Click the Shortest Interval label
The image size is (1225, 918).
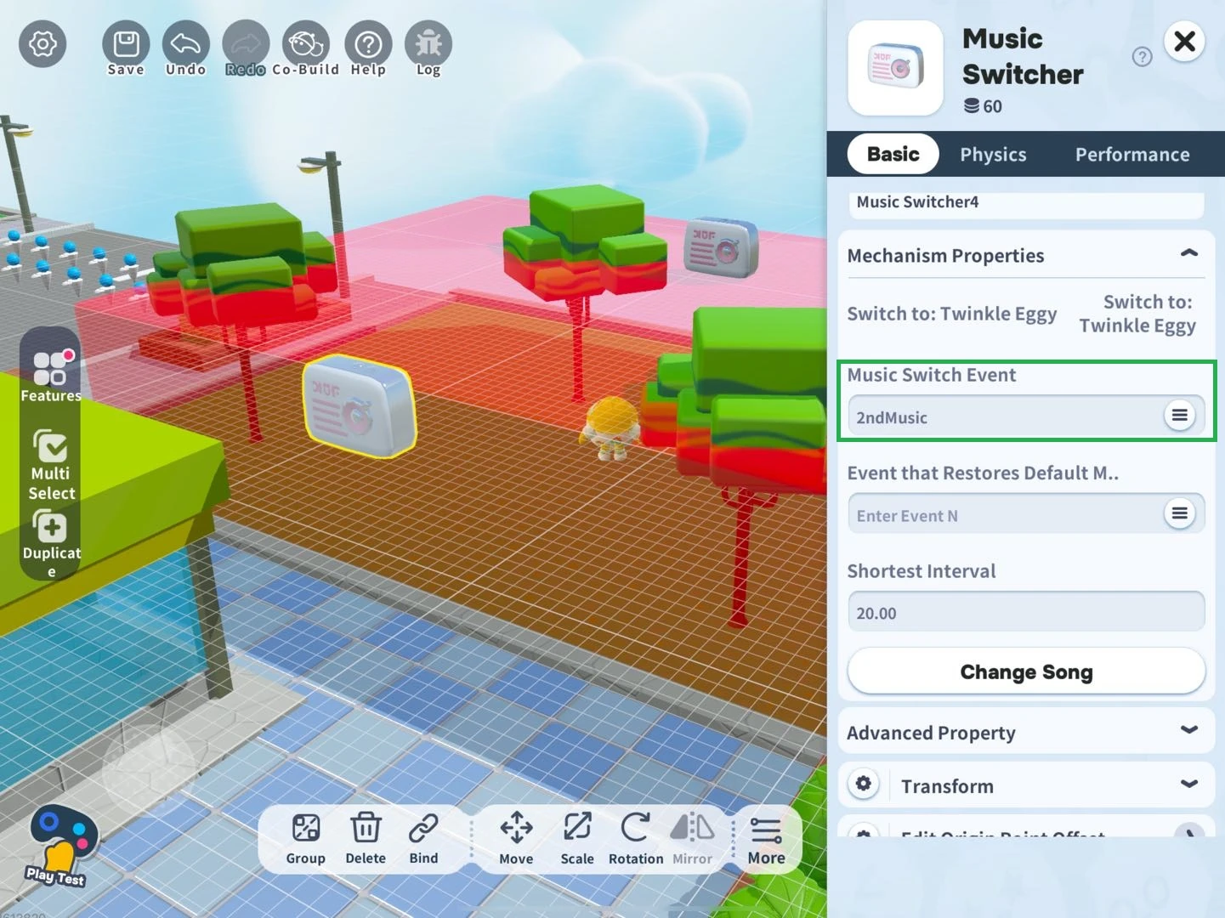coord(922,571)
